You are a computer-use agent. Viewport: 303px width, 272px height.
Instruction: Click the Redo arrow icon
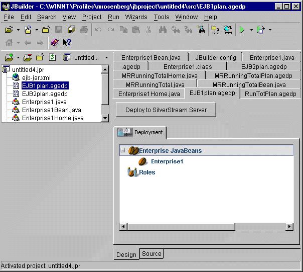(x=111, y=30)
